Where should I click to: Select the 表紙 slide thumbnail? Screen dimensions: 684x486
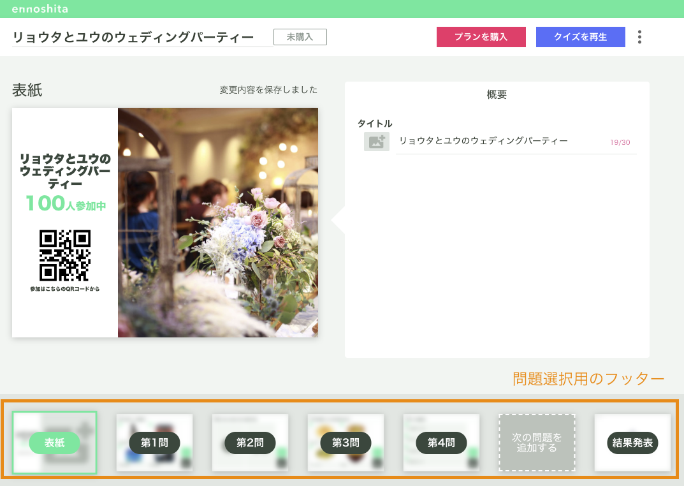click(55, 443)
